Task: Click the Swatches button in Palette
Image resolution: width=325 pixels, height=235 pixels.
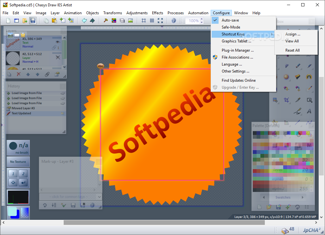Action: 283,197
